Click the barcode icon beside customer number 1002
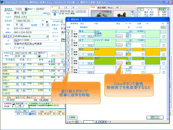This screenshot has width=173, height=130. point(26,9)
